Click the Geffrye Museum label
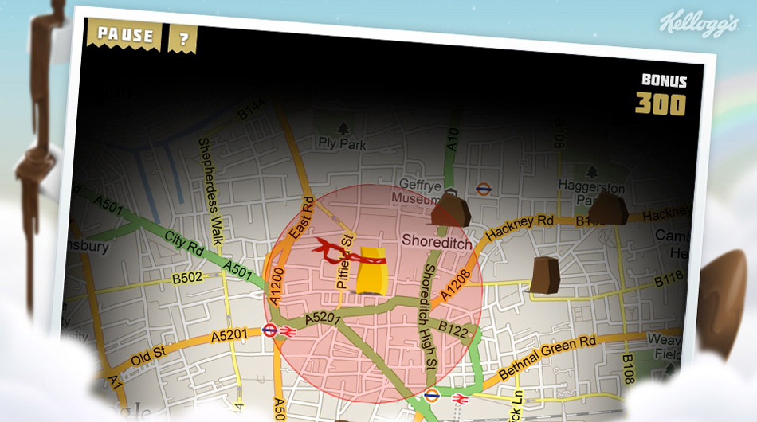 tap(418, 191)
